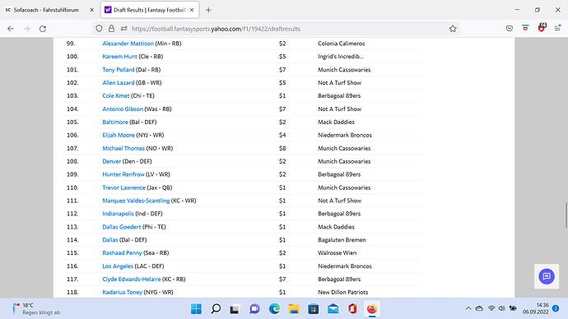Click team name Munich Cassowaries in row 101
568x319 pixels.
344,69
